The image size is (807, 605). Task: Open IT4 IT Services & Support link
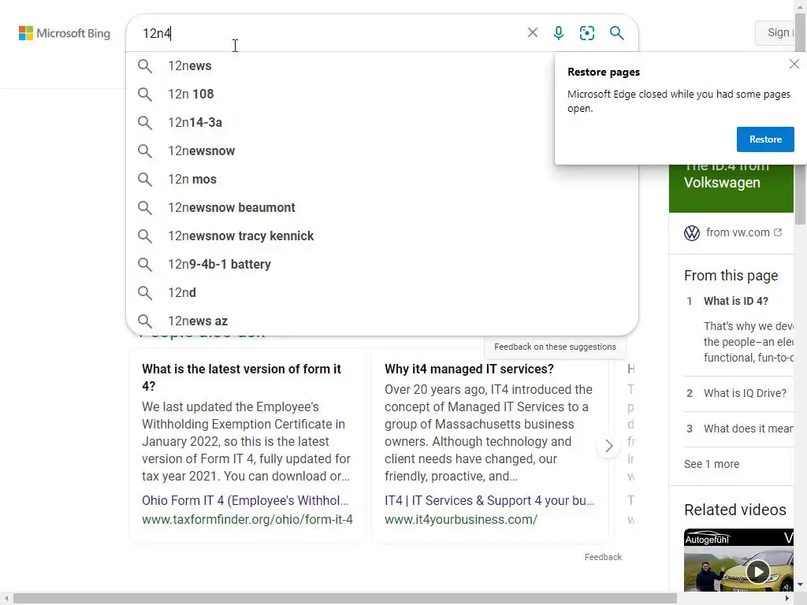[489, 500]
